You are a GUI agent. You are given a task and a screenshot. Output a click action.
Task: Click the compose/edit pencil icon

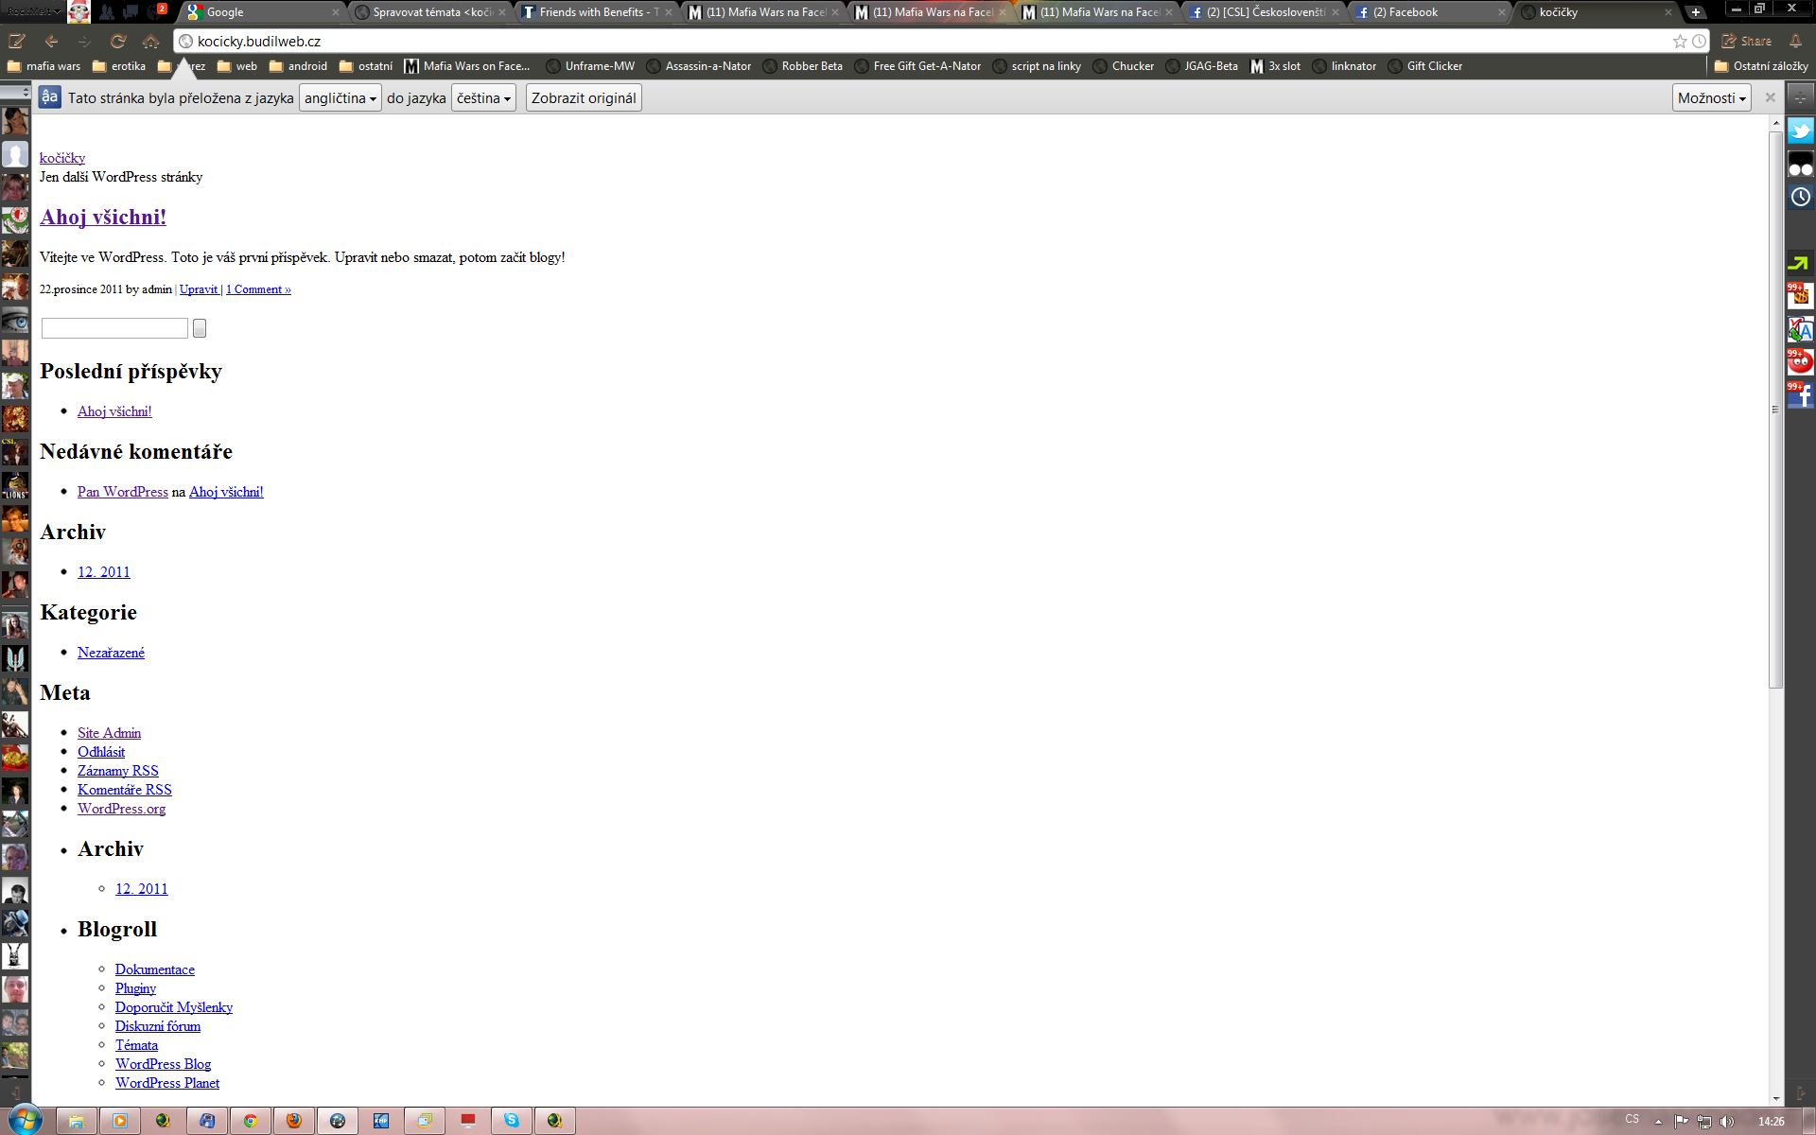pyautogui.click(x=16, y=42)
